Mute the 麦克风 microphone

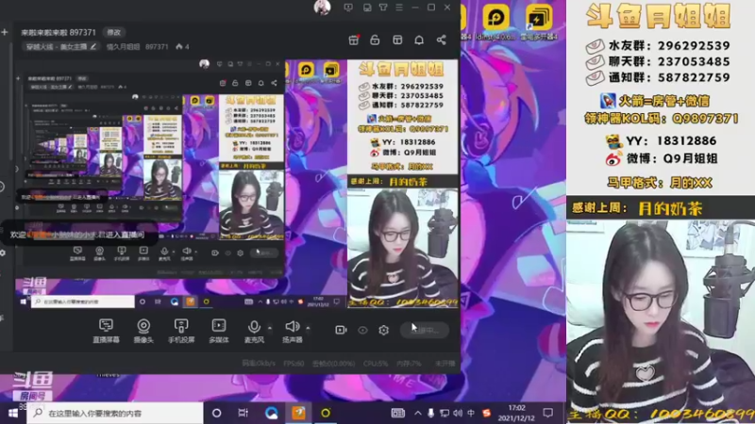(254, 331)
